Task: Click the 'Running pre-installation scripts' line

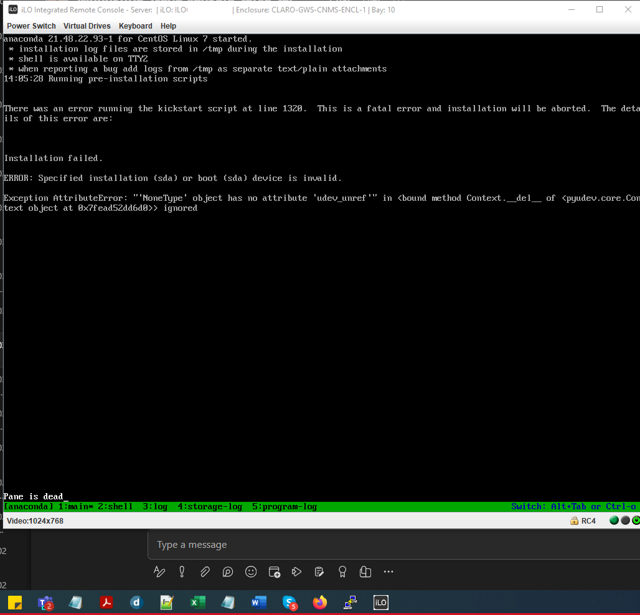Action: tap(105, 78)
